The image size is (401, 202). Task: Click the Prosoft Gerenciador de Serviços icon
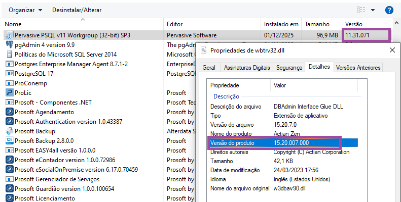click(x=10, y=179)
